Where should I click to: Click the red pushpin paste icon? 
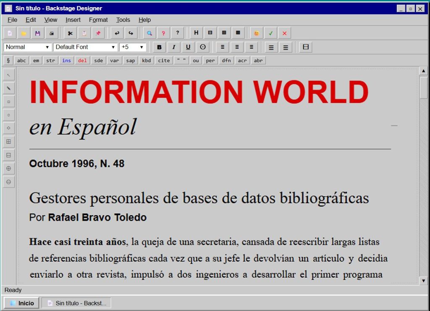coord(98,33)
